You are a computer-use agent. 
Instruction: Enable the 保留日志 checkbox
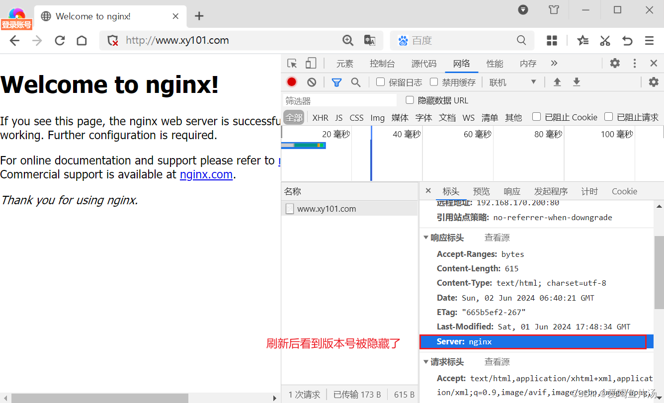tap(380, 81)
